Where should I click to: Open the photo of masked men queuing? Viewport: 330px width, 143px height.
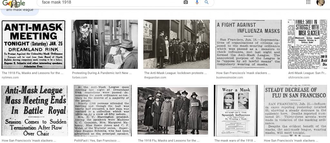coord(177,44)
